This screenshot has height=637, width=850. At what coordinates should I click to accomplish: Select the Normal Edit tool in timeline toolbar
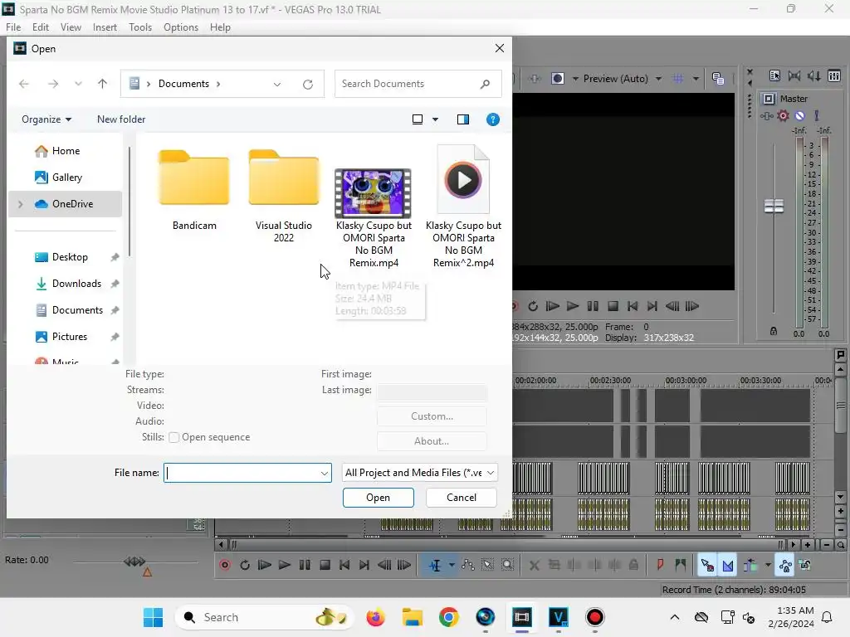click(435, 565)
